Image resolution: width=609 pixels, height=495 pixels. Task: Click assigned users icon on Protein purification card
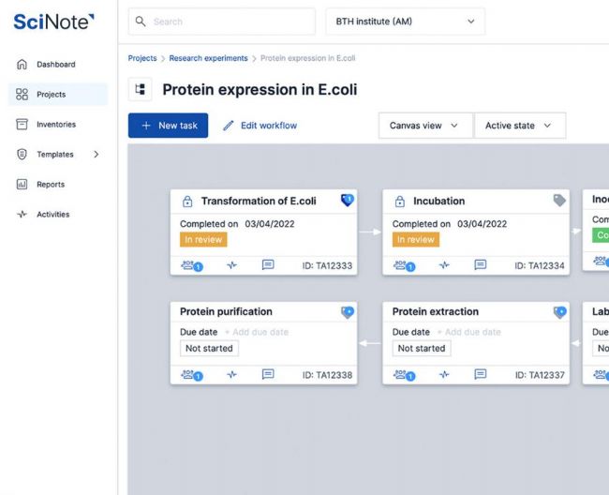point(192,375)
